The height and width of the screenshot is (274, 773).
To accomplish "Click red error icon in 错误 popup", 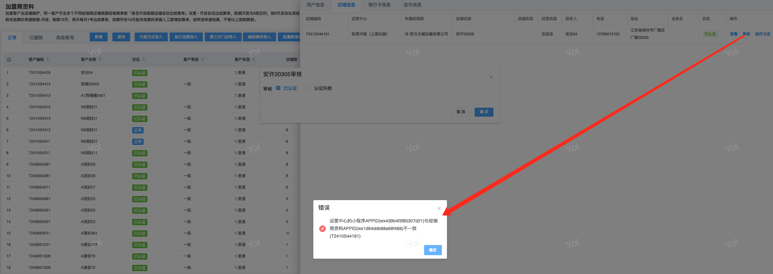I will click(x=323, y=228).
